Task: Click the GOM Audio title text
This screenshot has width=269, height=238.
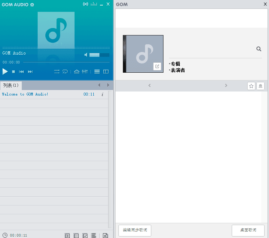Action: 14,53
